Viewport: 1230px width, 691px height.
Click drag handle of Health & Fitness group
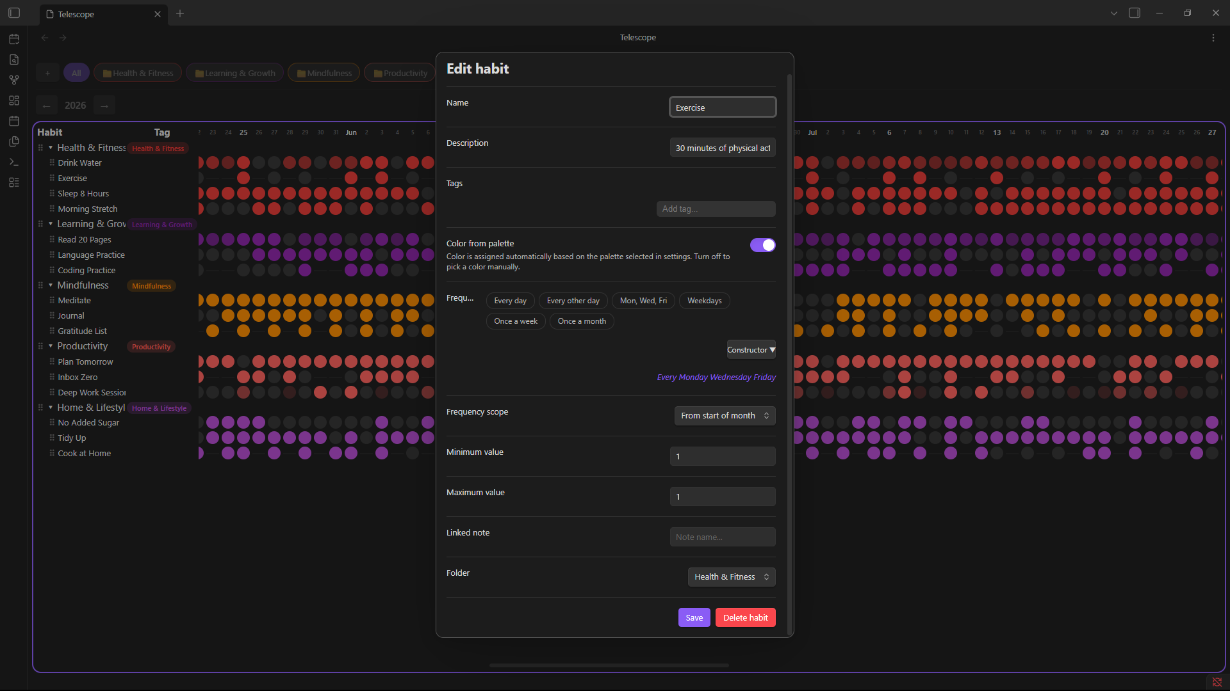(40, 148)
